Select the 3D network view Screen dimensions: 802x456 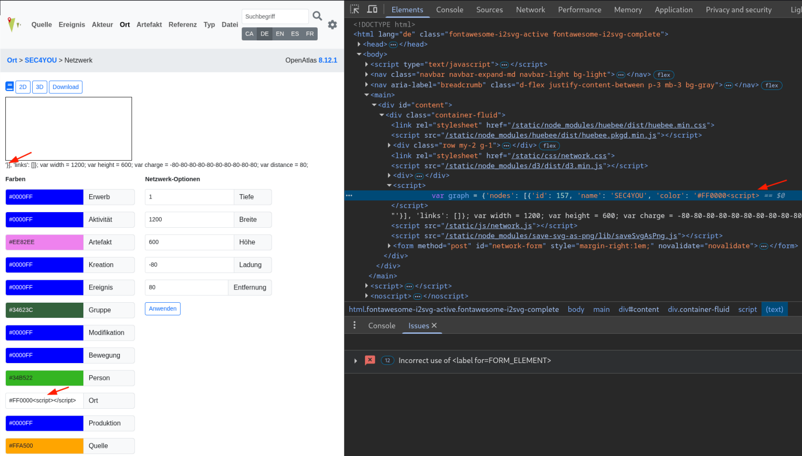[x=39, y=87]
